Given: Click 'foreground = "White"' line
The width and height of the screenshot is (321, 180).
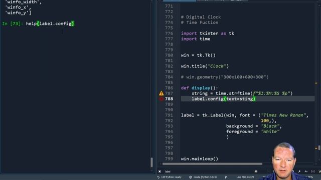Looking at the screenshot, I should (x=253, y=131).
